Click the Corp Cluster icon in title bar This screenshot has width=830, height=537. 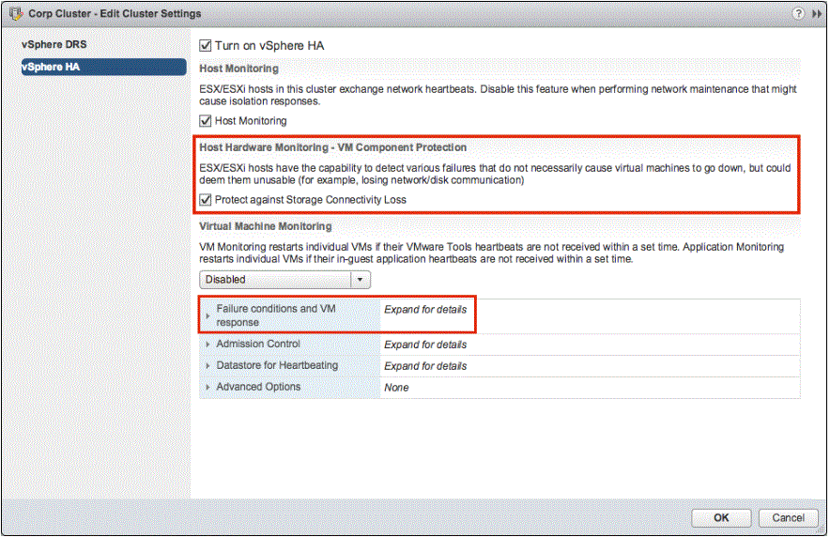(x=14, y=14)
